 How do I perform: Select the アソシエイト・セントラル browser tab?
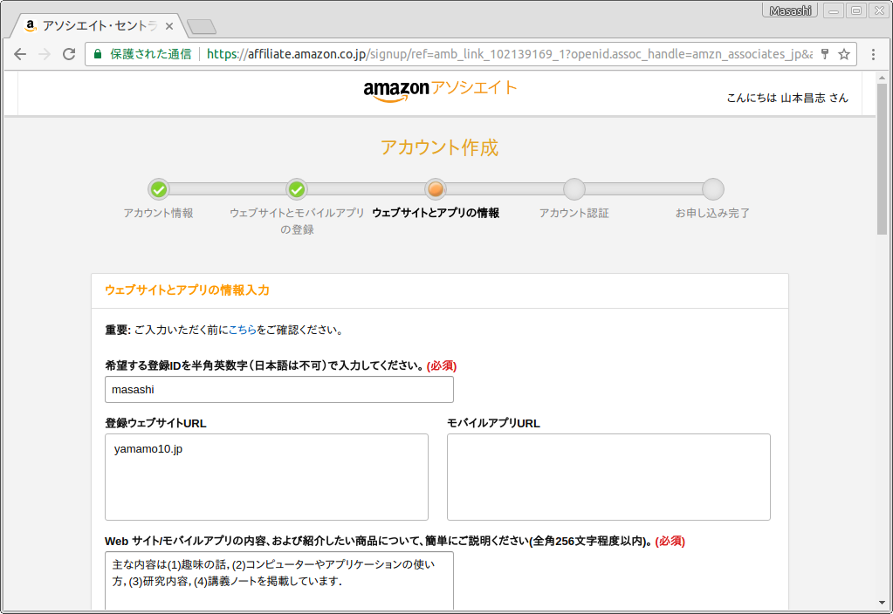point(98,25)
